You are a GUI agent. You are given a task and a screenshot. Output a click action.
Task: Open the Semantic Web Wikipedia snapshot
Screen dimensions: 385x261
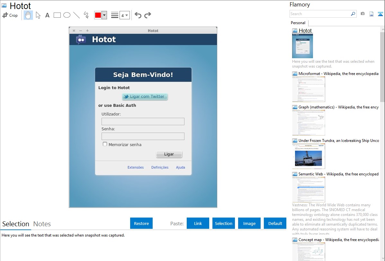coord(338,174)
